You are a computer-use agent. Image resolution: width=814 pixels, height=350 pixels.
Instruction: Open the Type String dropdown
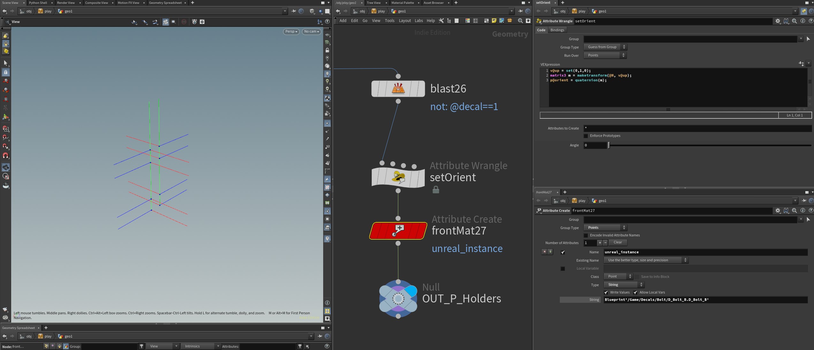(624, 285)
